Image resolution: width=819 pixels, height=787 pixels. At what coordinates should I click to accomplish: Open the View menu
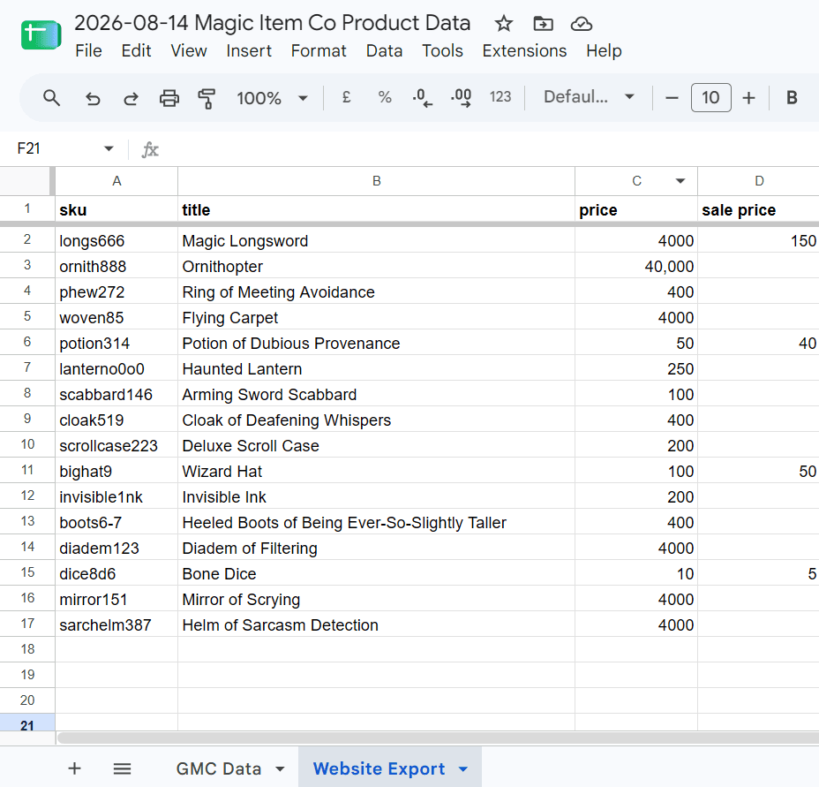coord(189,50)
